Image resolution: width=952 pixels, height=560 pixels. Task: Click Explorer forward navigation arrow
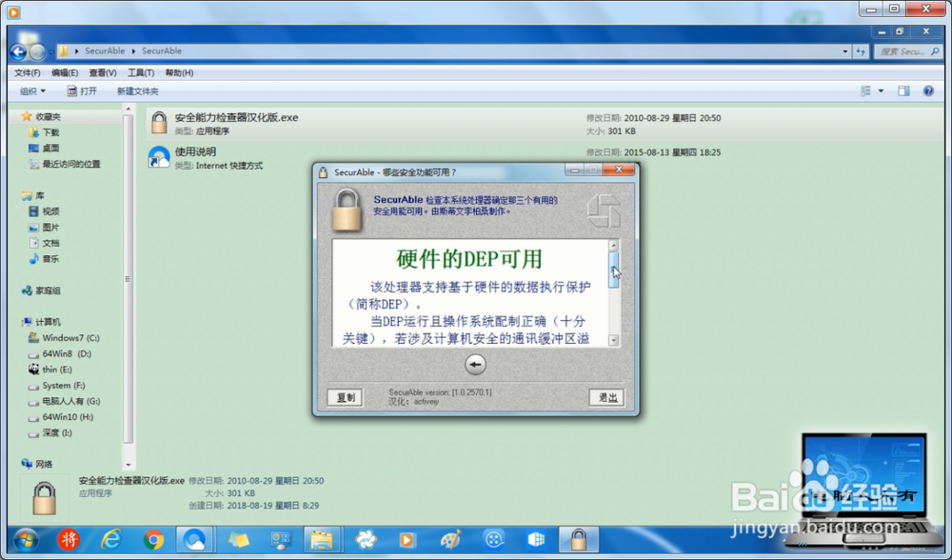click(37, 52)
